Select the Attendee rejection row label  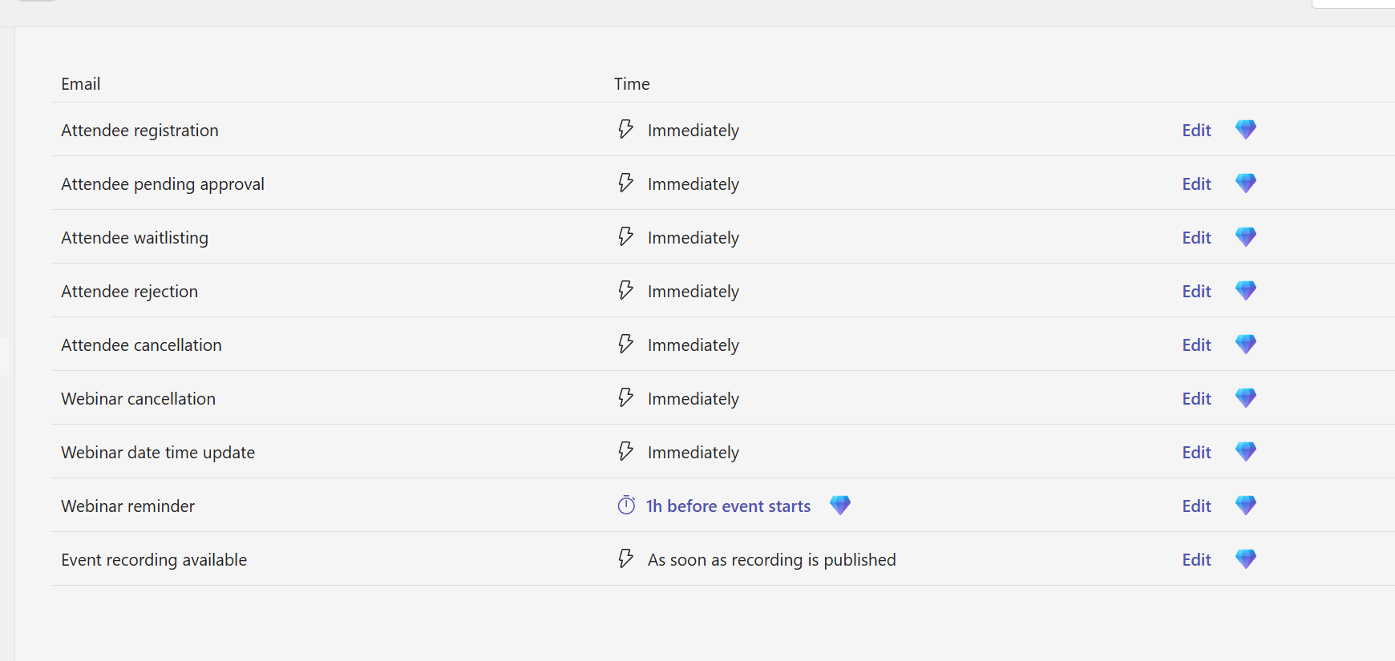click(x=129, y=292)
